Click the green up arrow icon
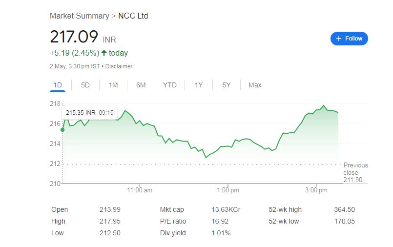The height and width of the screenshot is (247, 393). 104,53
